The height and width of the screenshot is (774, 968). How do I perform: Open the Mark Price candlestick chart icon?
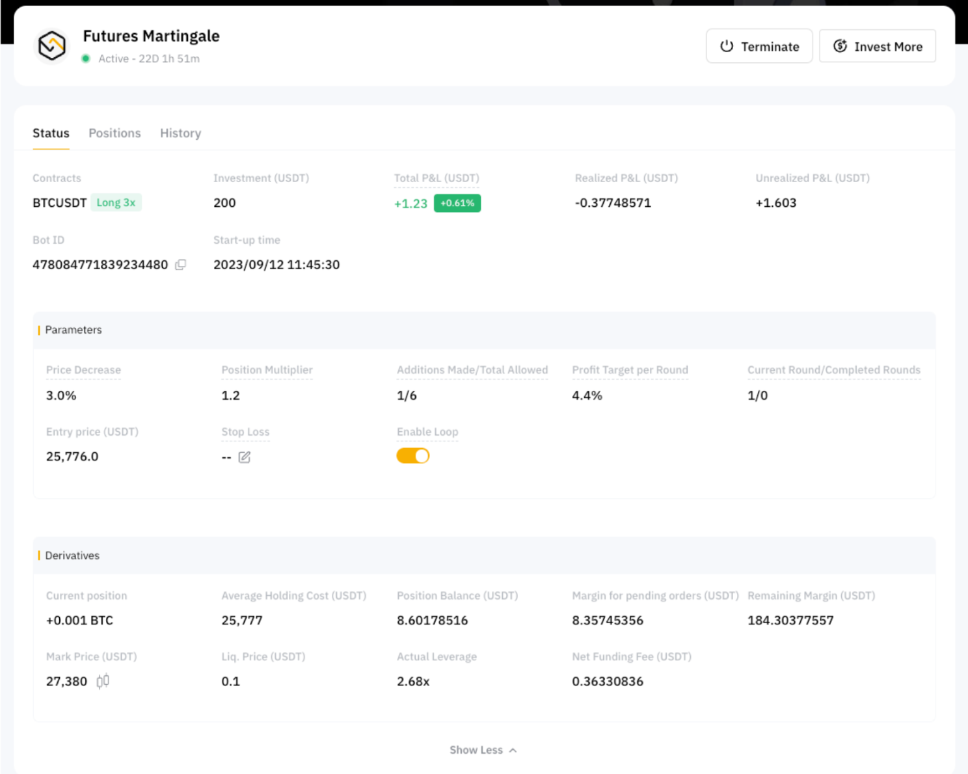(x=103, y=681)
